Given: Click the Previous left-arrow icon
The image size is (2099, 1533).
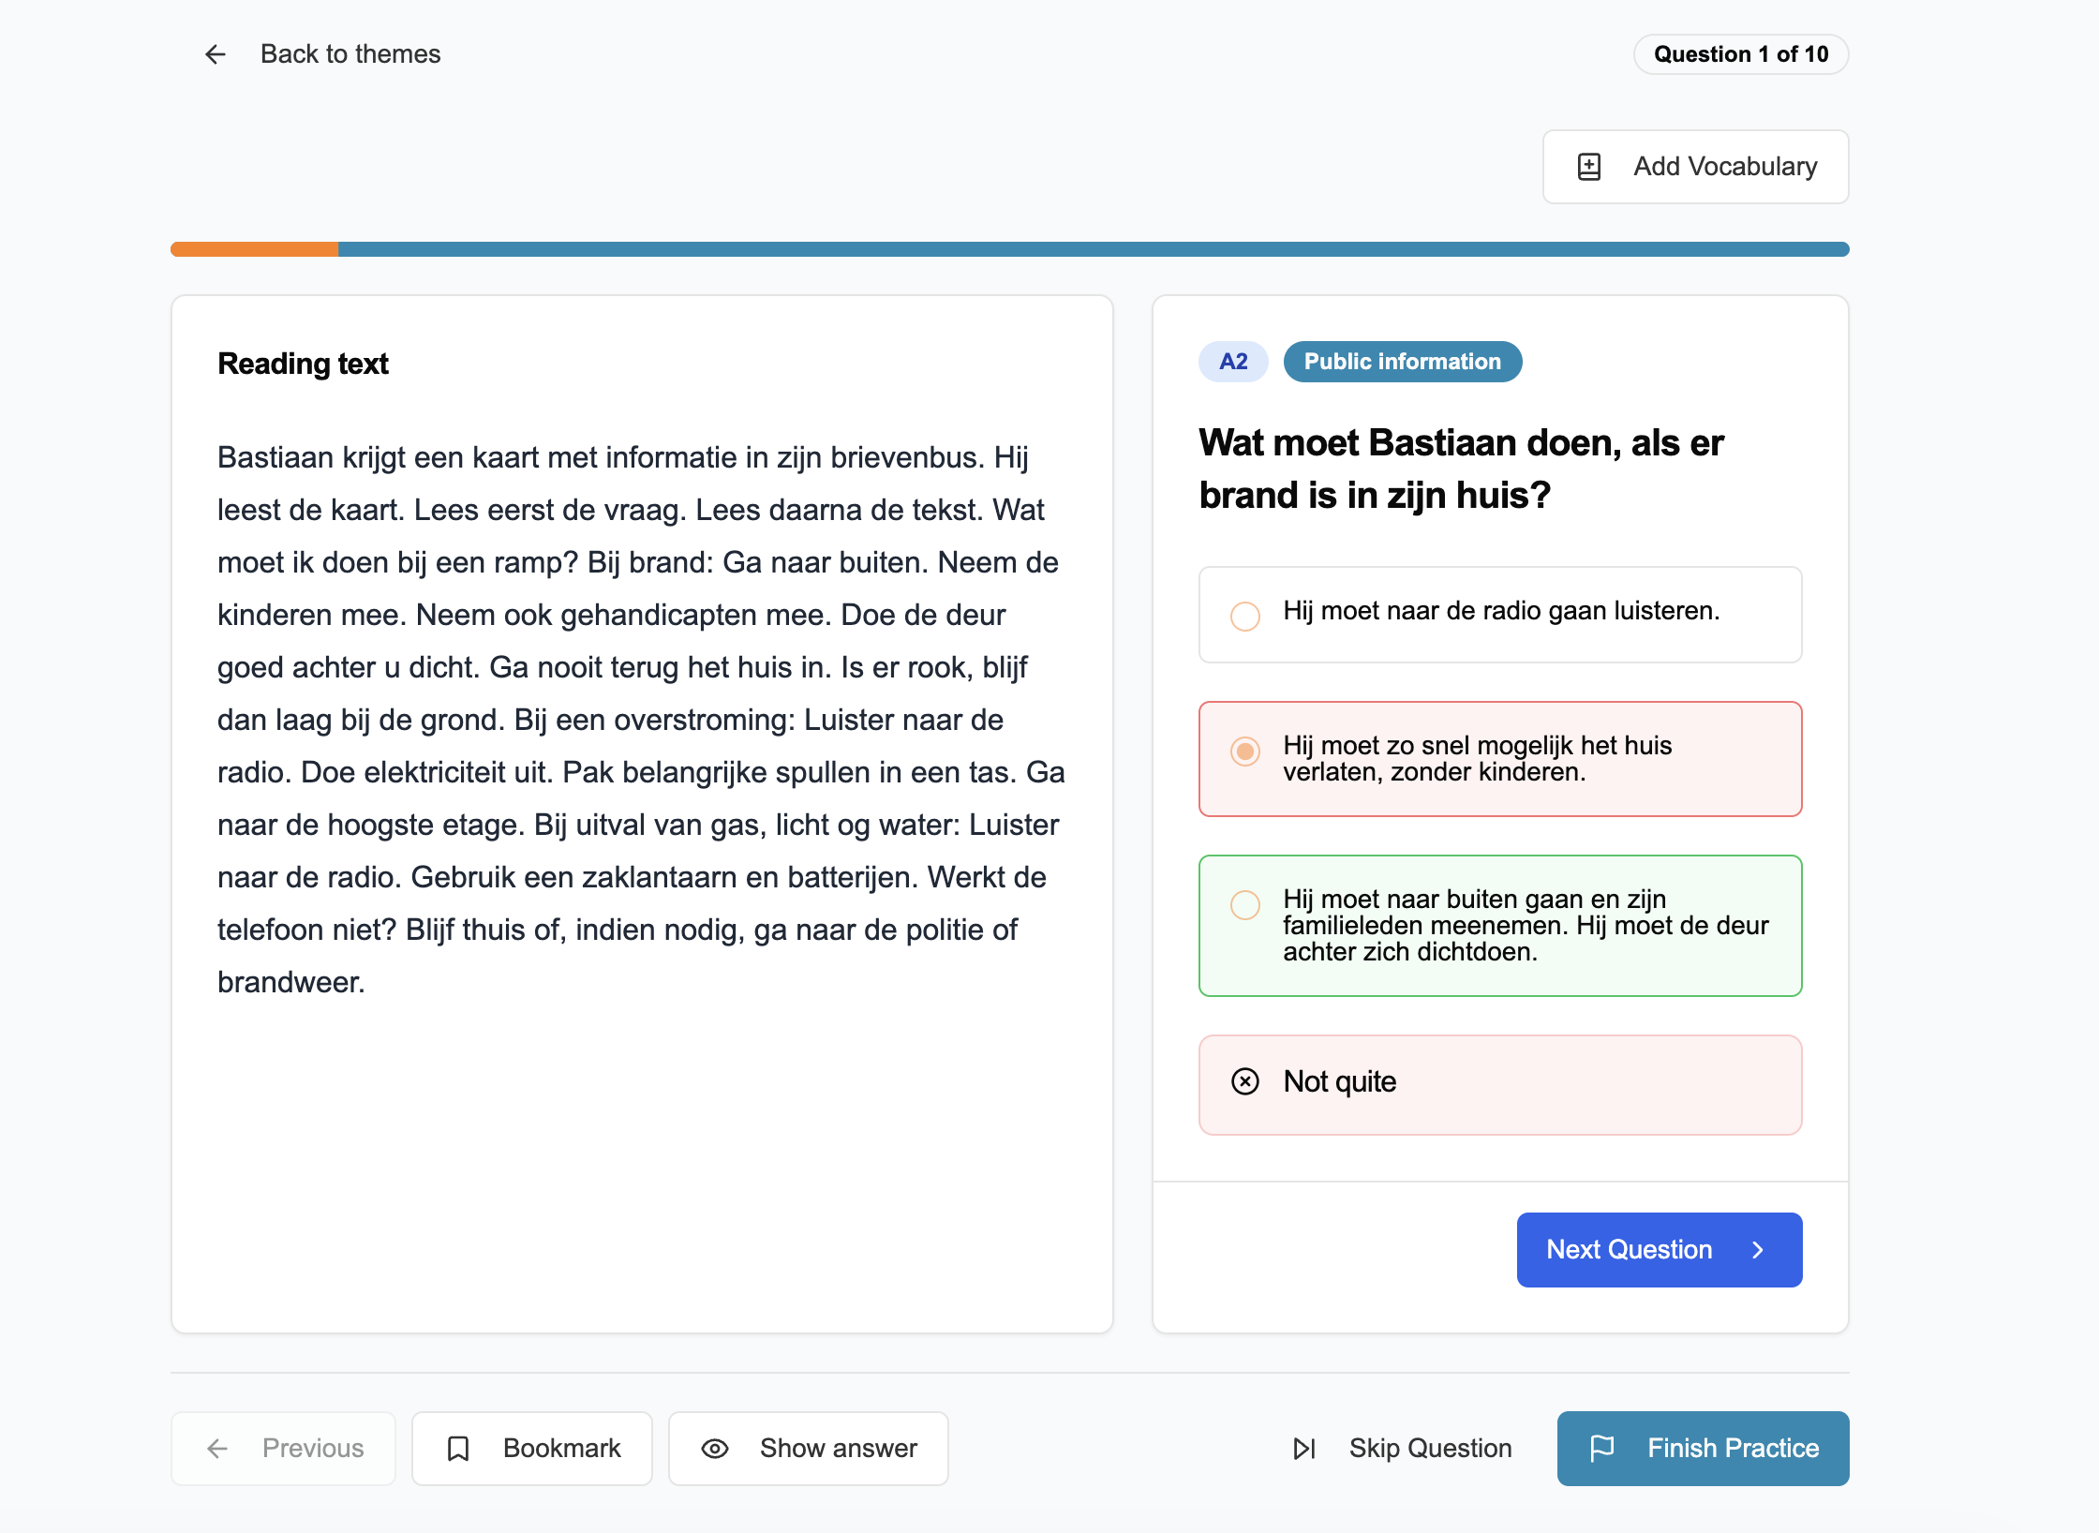Looking at the screenshot, I should click(x=216, y=1449).
